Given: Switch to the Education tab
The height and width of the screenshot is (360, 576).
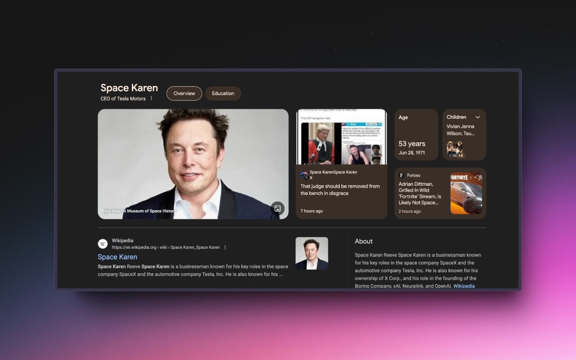Looking at the screenshot, I should click(223, 94).
